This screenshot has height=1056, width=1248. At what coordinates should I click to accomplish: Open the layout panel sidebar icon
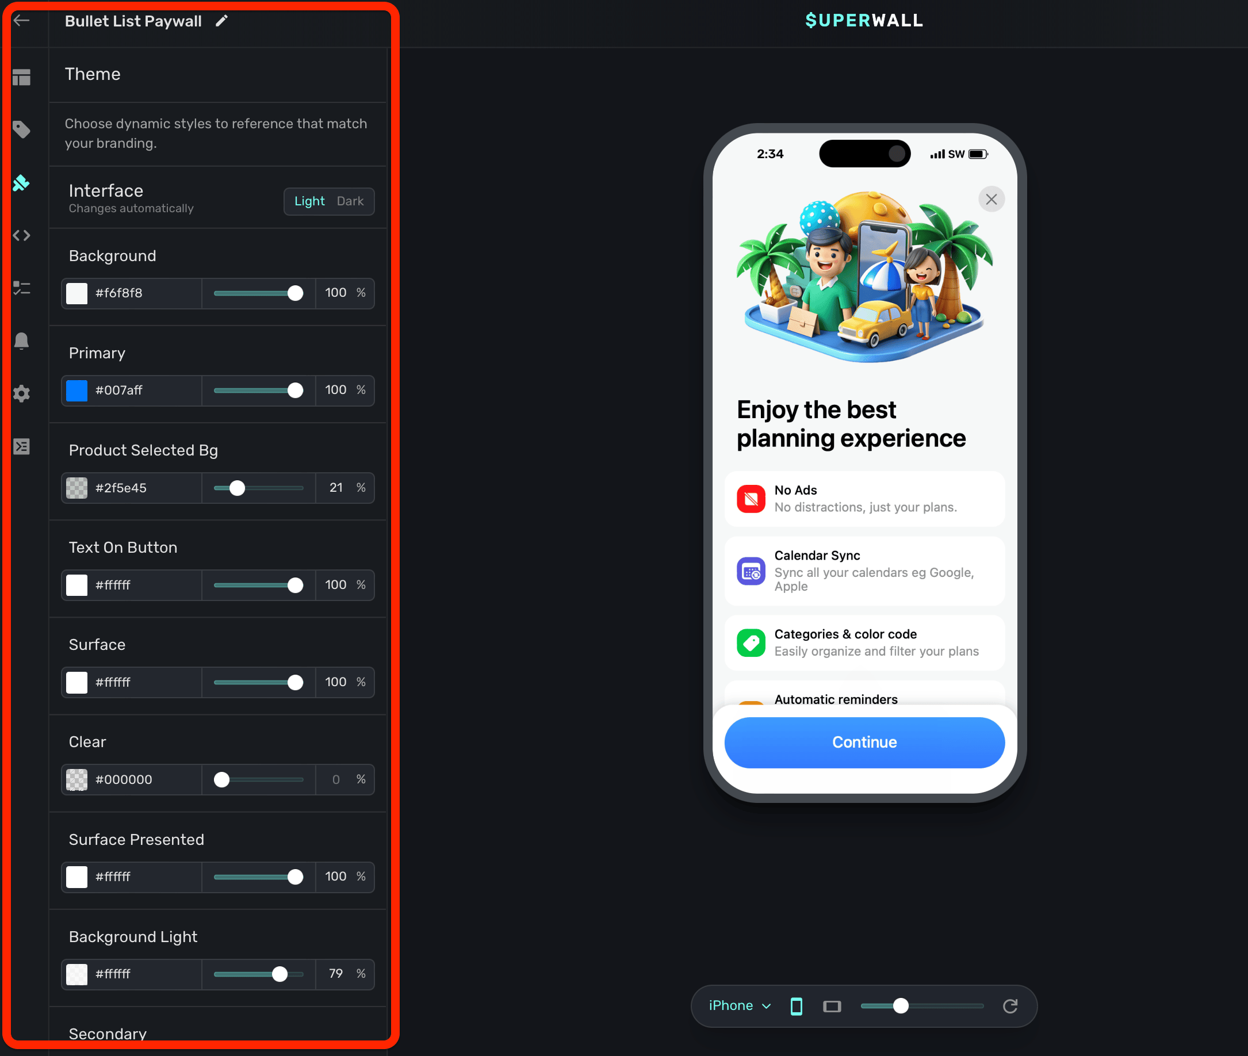point(21,77)
